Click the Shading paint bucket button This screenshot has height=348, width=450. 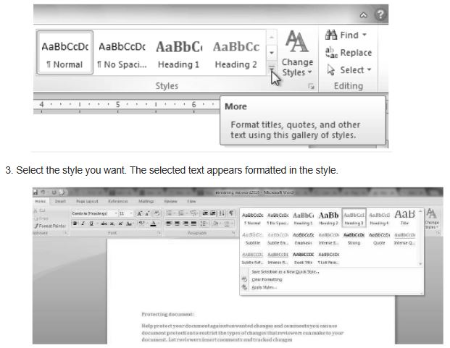[x=216, y=224]
